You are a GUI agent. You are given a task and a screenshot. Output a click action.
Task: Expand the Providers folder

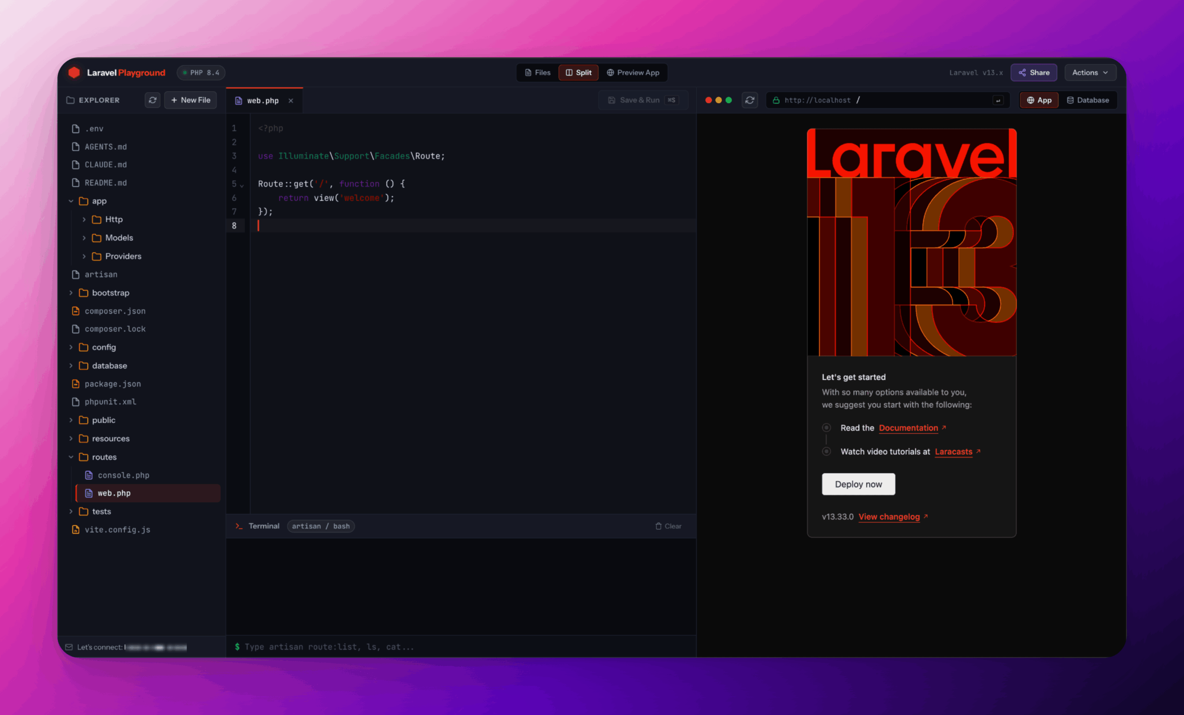click(84, 256)
